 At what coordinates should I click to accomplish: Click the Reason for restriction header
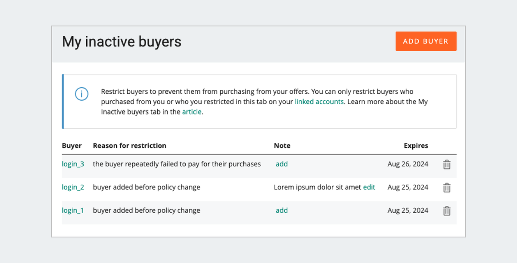(x=129, y=145)
